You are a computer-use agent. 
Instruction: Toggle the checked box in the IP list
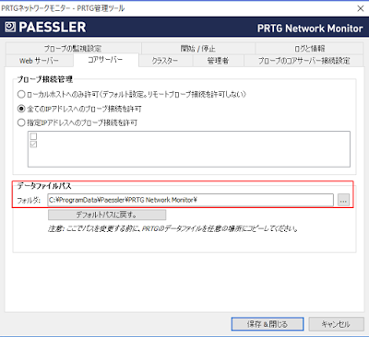[x=33, y=144]
